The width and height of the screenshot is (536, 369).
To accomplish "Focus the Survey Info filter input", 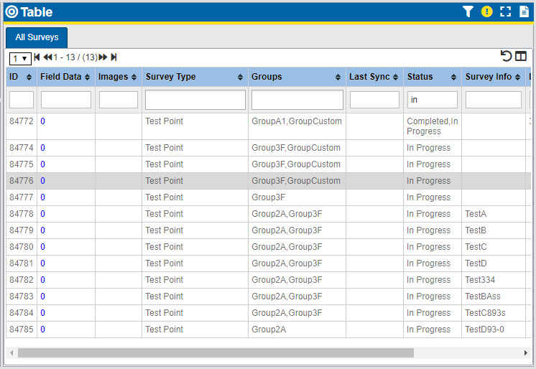I will (494, 100).
